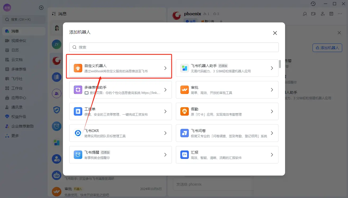Select the 自定义机器人 robot icon
This screenshot has width=348, height=198.
(x=78, y=68)
